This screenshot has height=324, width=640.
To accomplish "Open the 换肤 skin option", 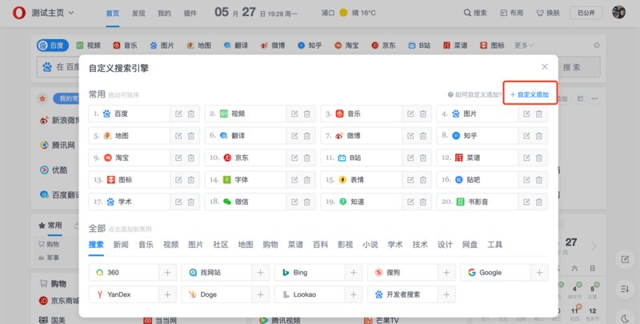I will [548, 13].
